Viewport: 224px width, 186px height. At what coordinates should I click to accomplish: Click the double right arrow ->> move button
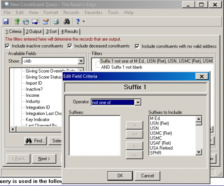coord(134,134)
